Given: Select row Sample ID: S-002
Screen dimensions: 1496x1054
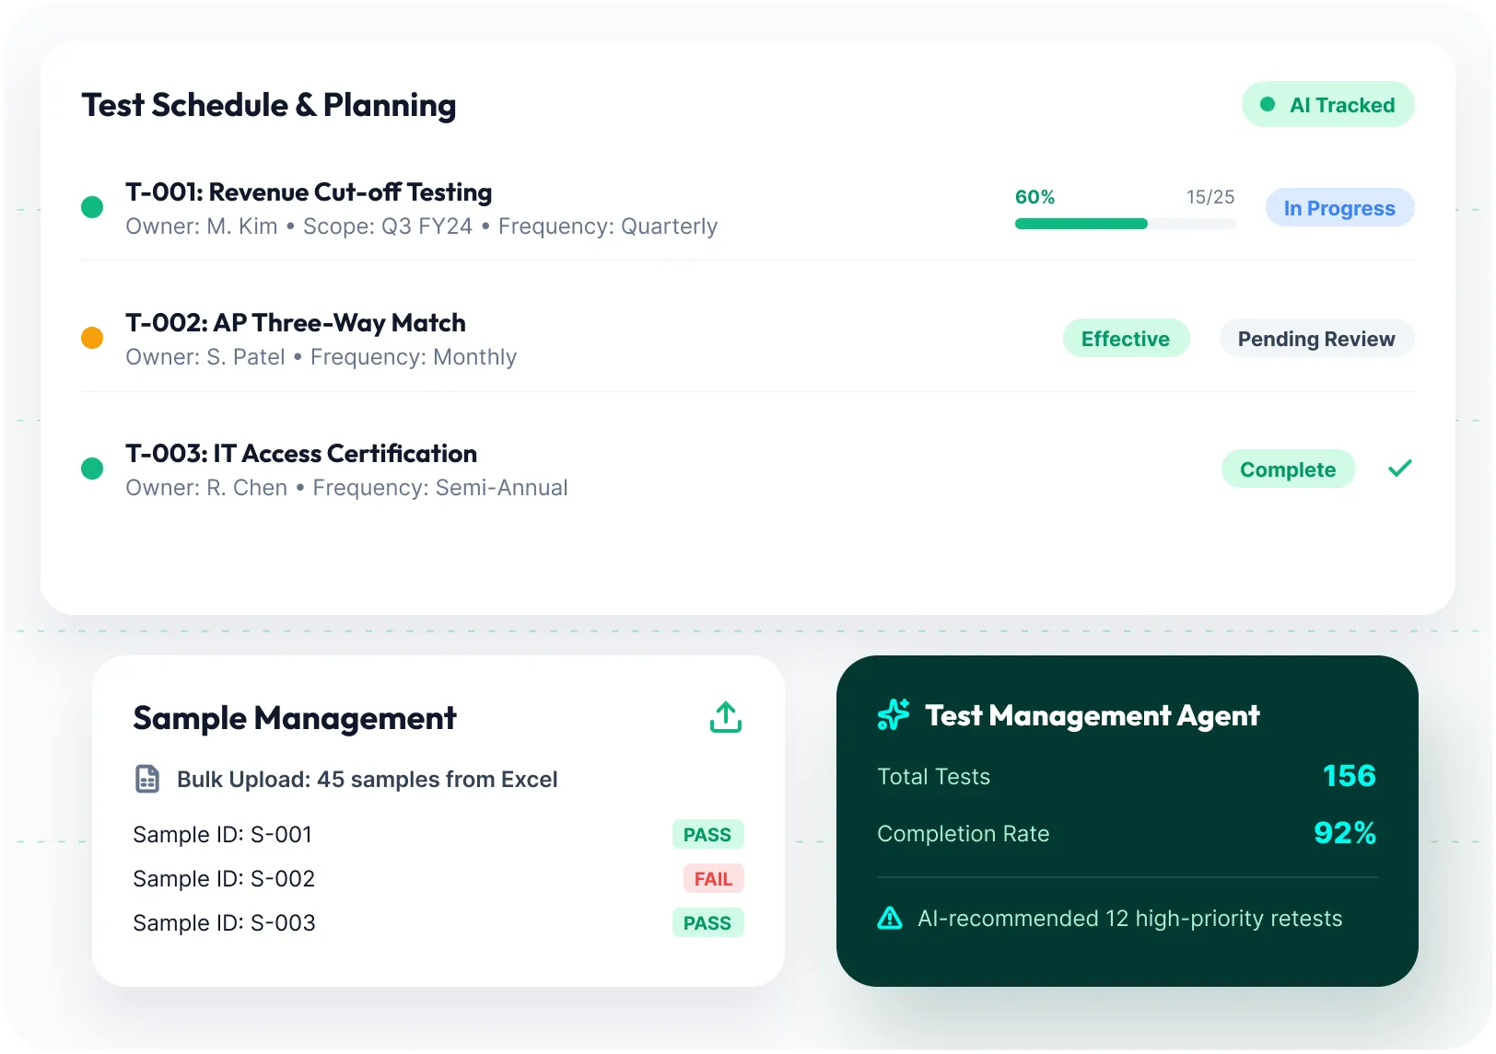Looking at the screenshot, I should point(438,879).
